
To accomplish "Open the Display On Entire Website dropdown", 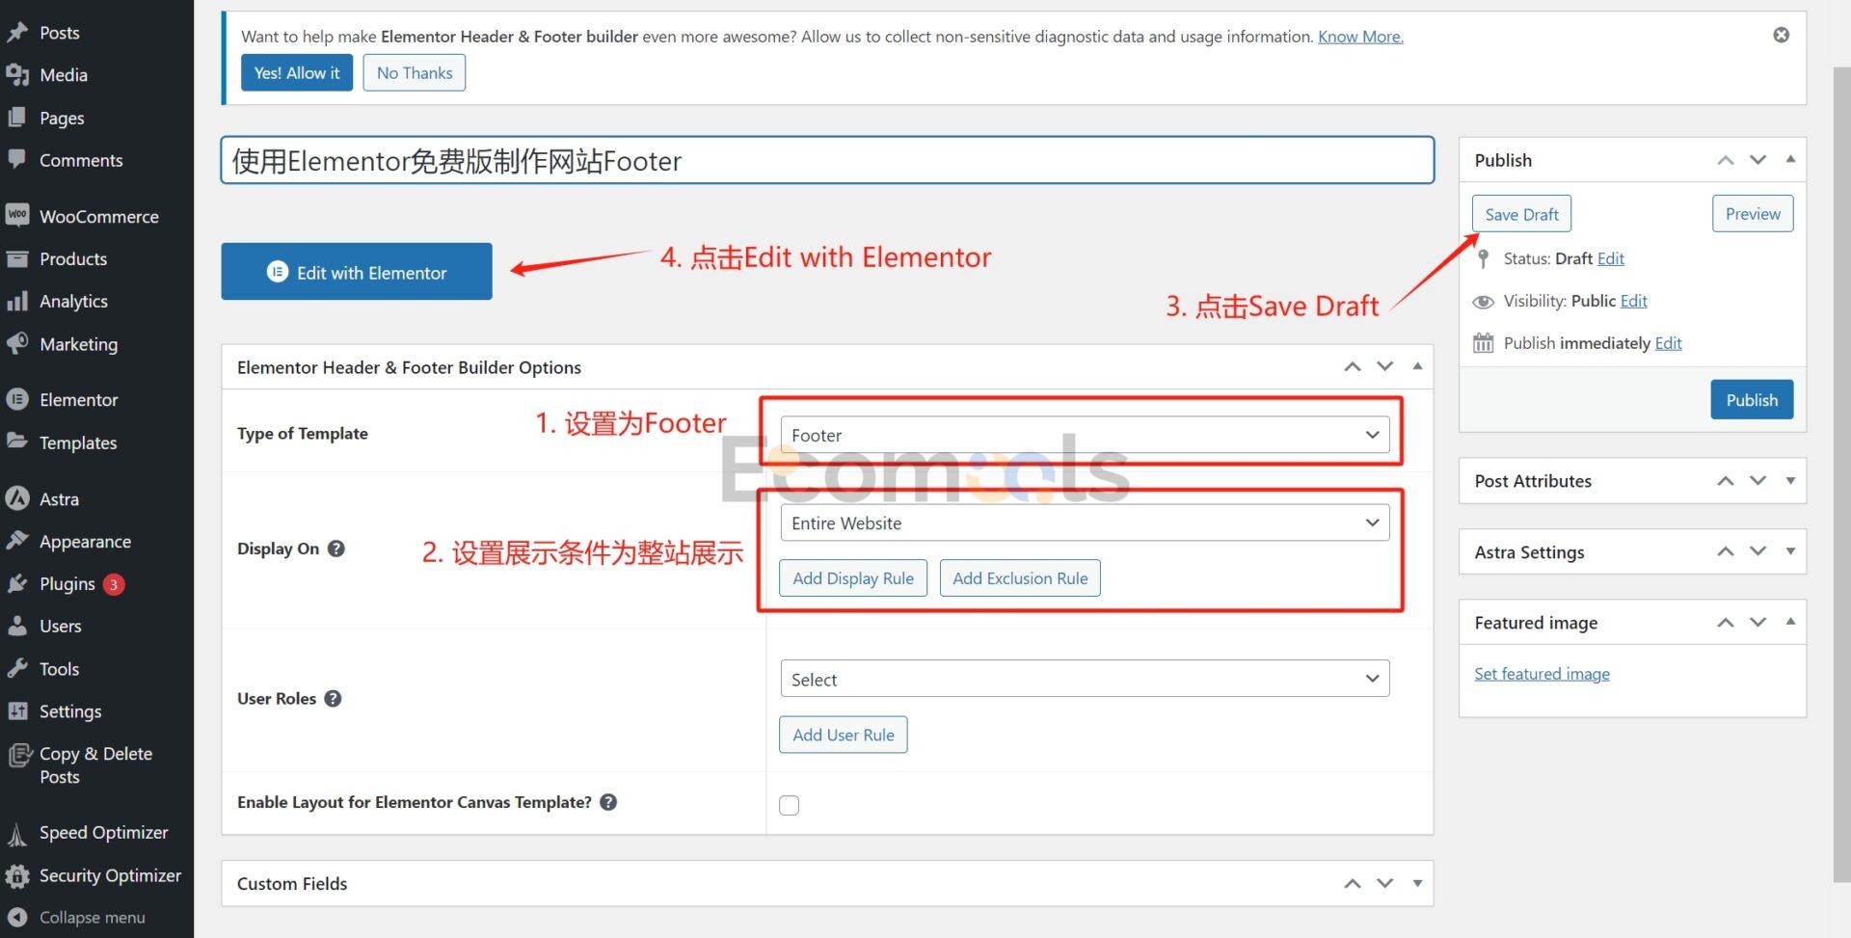I will coord(1085,523).
